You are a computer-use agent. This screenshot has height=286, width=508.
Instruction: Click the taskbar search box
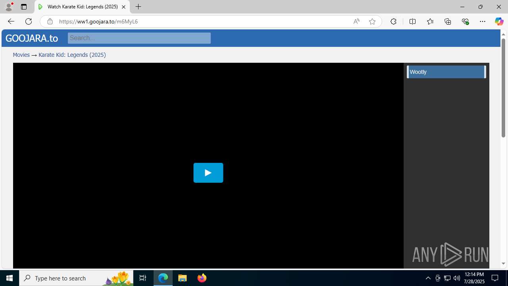(76, 278)
